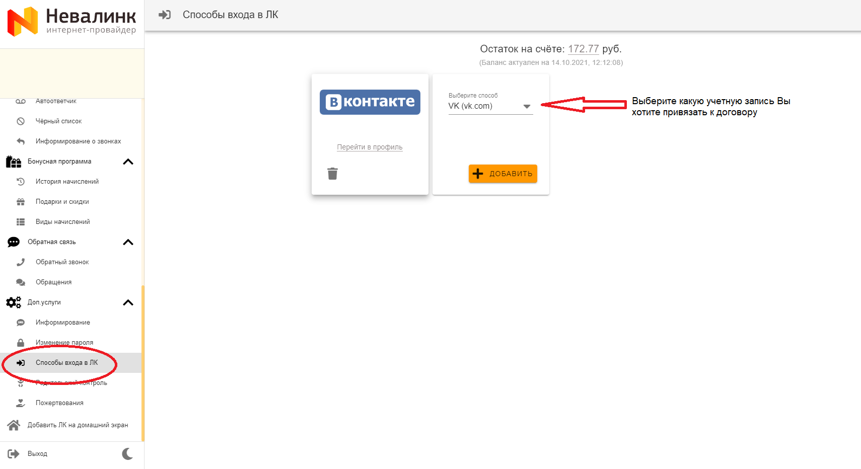Follow the 'Перейти в профиль' link
The height and width of the screenshot is (469, 861).
pyautogui.click(x=370, y=147)
